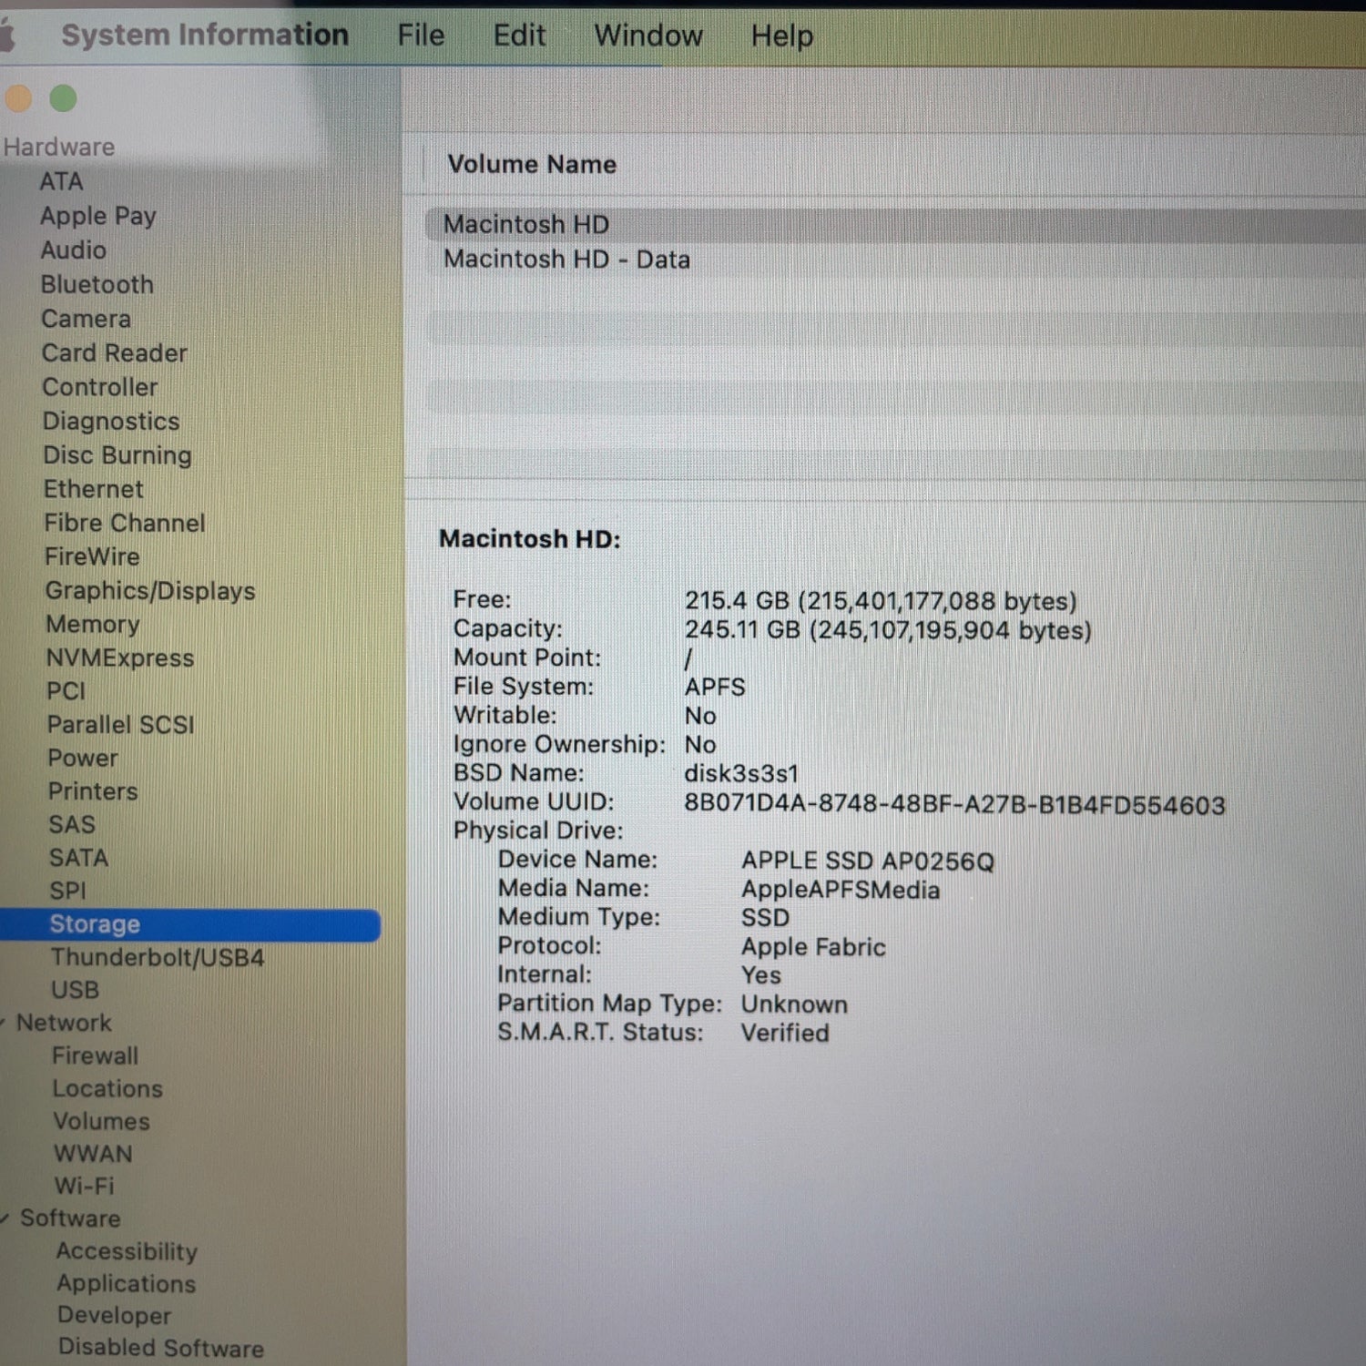
Task: Collapse the Software section chevron
Action: point(5,1218)
